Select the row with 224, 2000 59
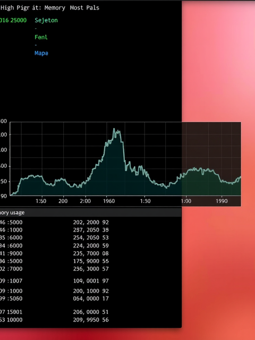 [x=91, y=245]
